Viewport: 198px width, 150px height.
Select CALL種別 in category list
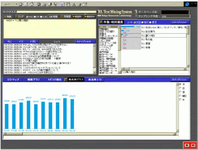[x=108, y=27]
